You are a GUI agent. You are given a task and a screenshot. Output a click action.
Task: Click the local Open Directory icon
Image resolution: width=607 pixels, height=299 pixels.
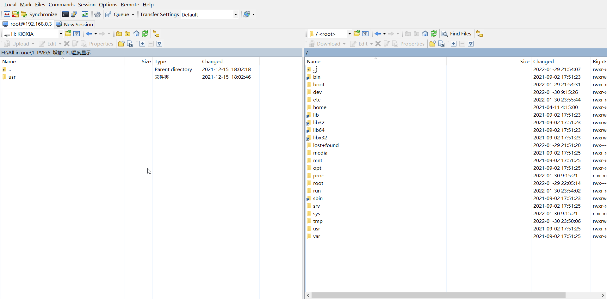coord(68,34)
